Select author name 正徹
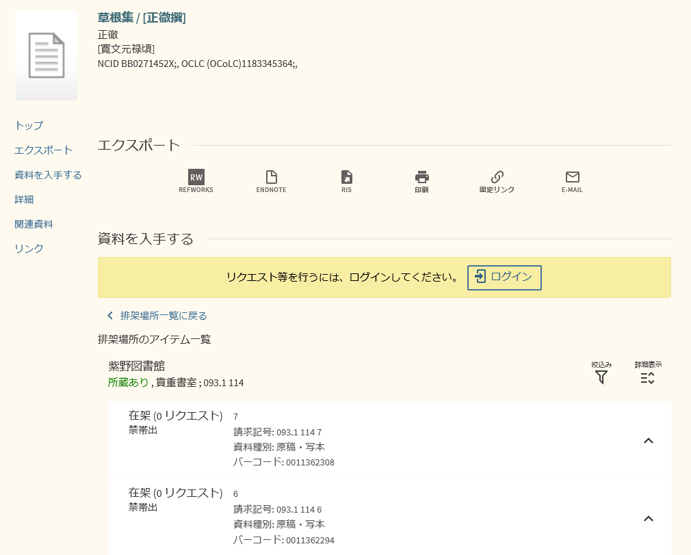This screenshot has height=555, width=691. [x=108, y=34]
